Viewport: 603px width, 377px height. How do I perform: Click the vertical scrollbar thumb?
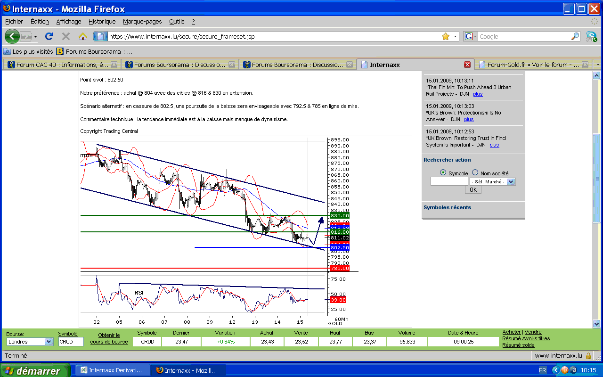pos(596,179)
